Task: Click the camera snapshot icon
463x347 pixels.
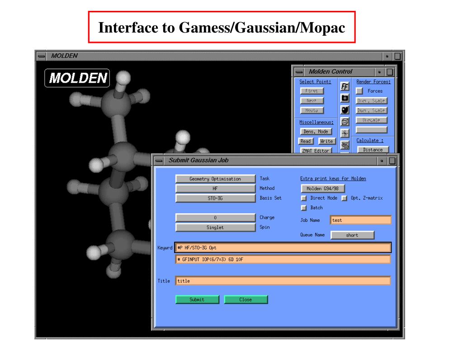Action: click(x=345, y=98)
